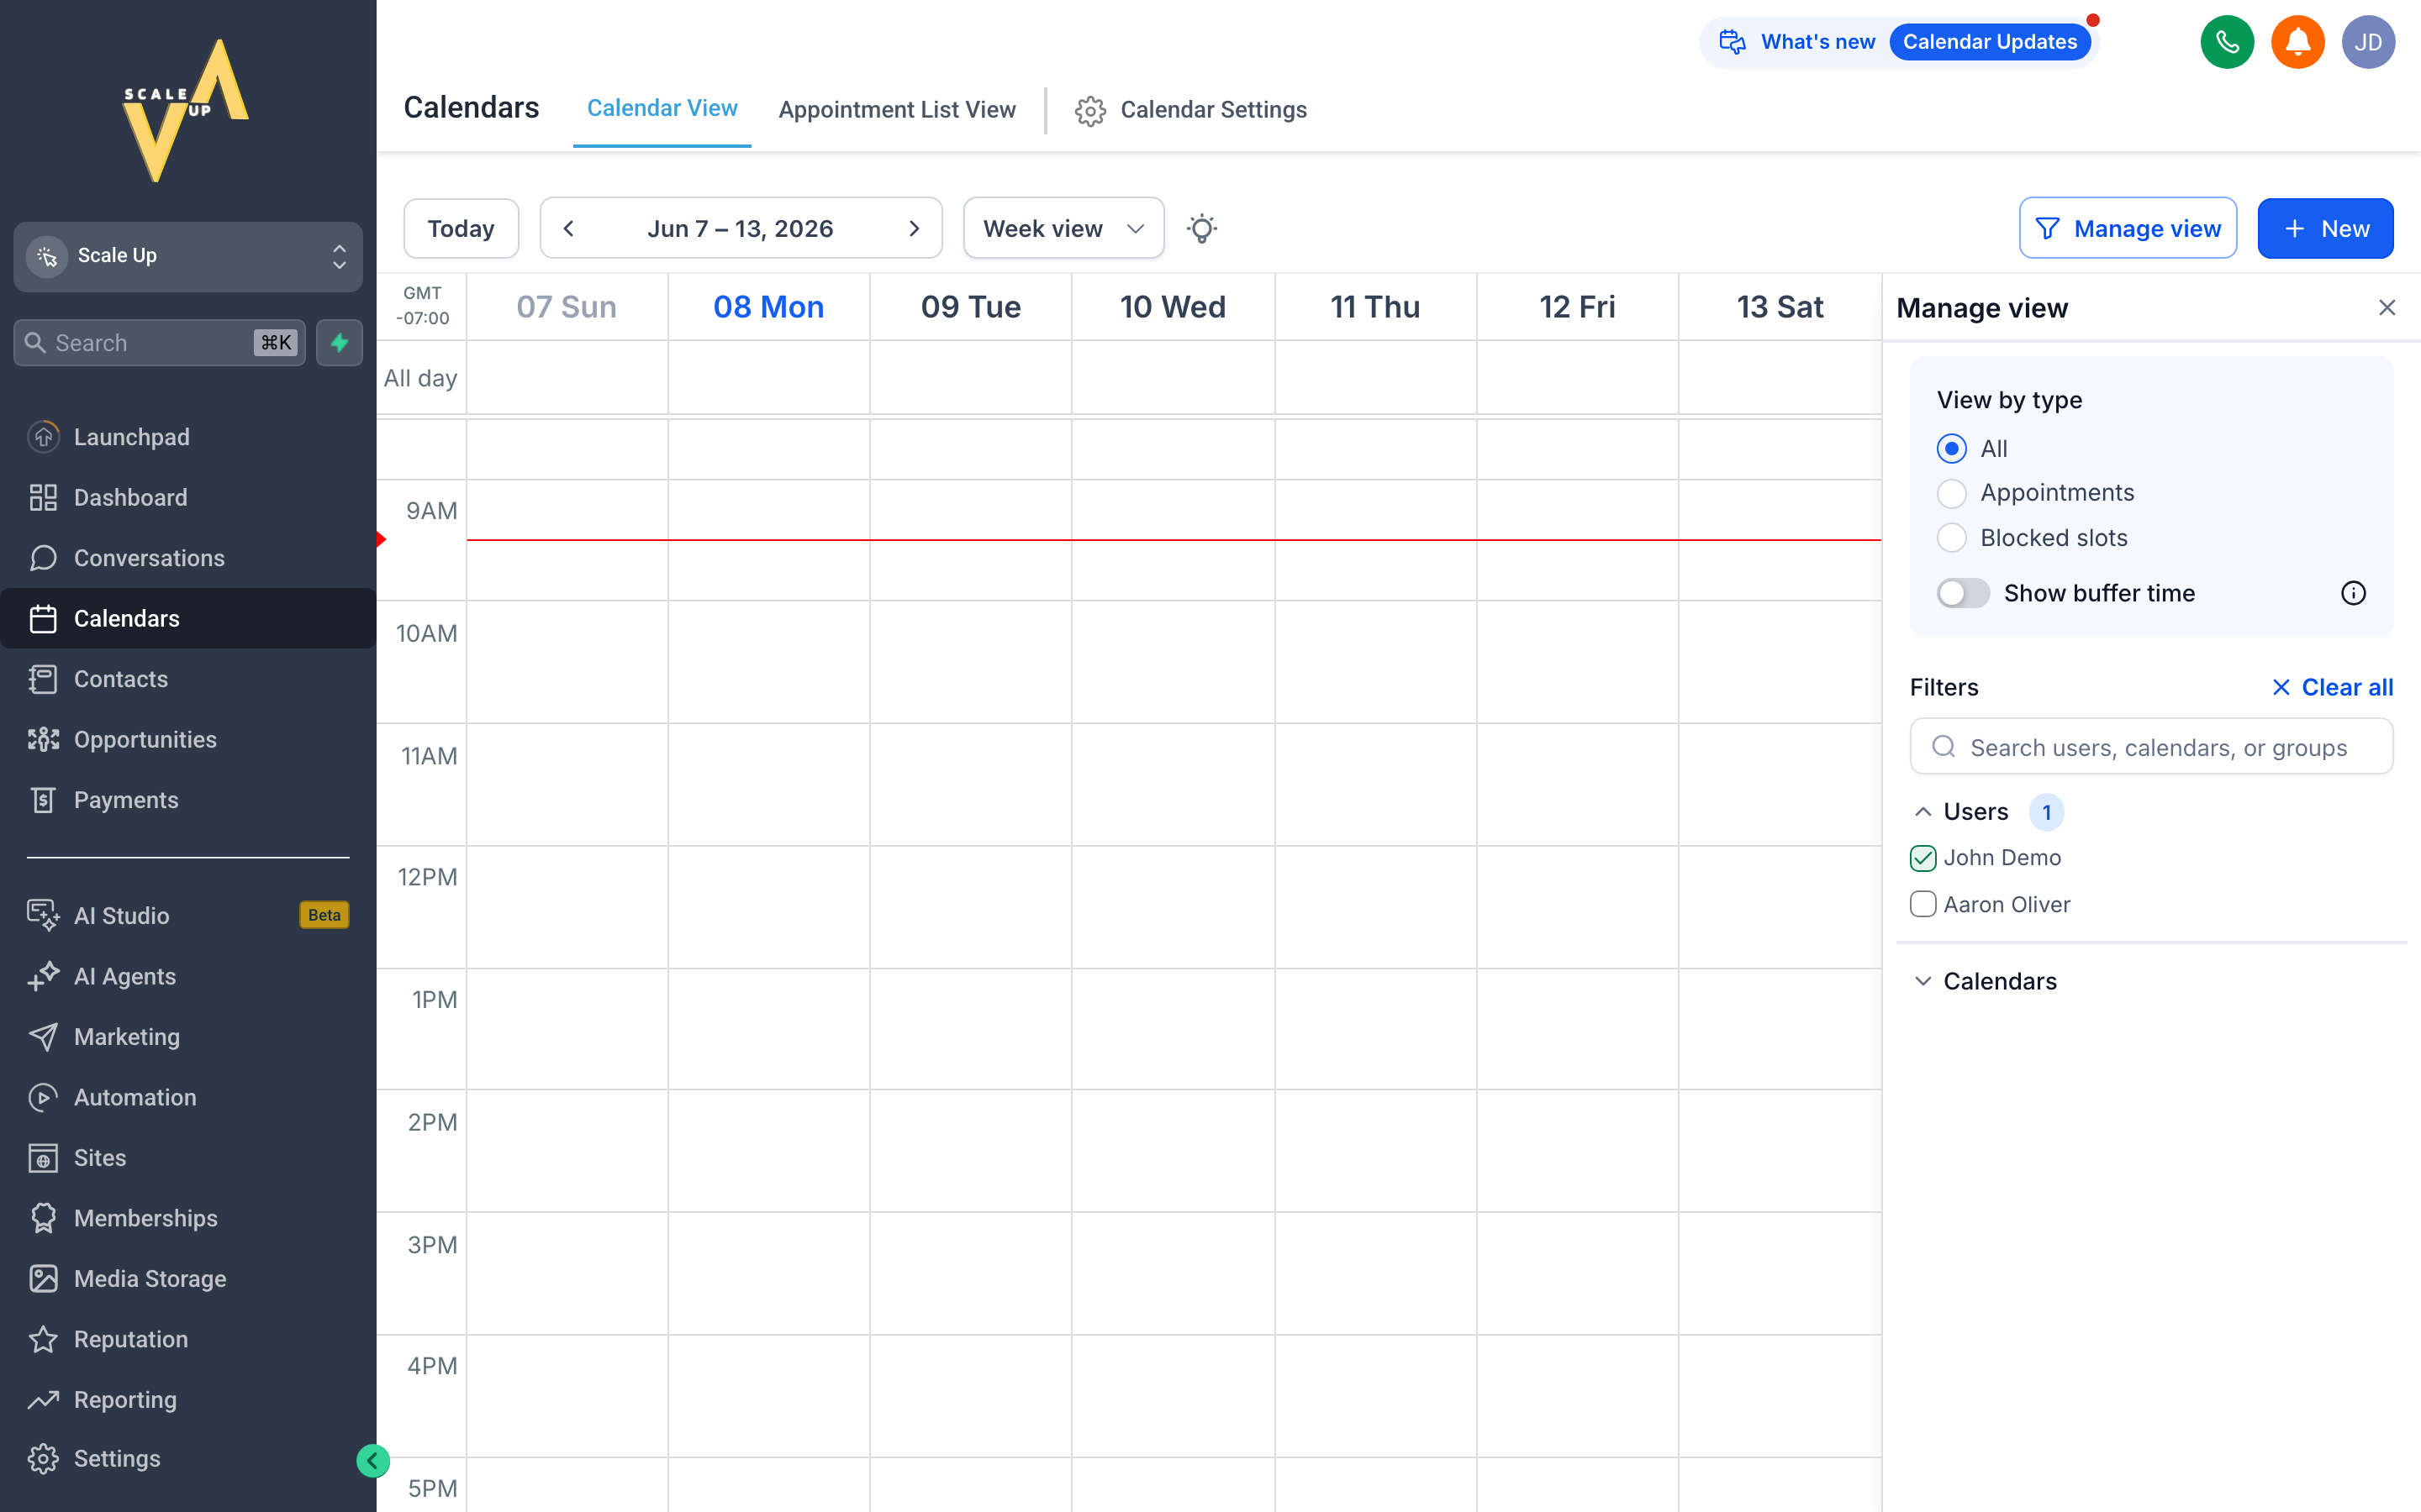Open Payments sidebar item
Viewport: 2421px width, 1512px height.
[x=188, y=800]
